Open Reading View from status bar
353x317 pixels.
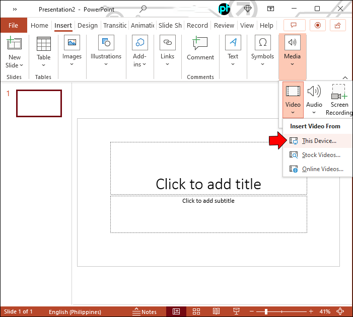(216, 311)
